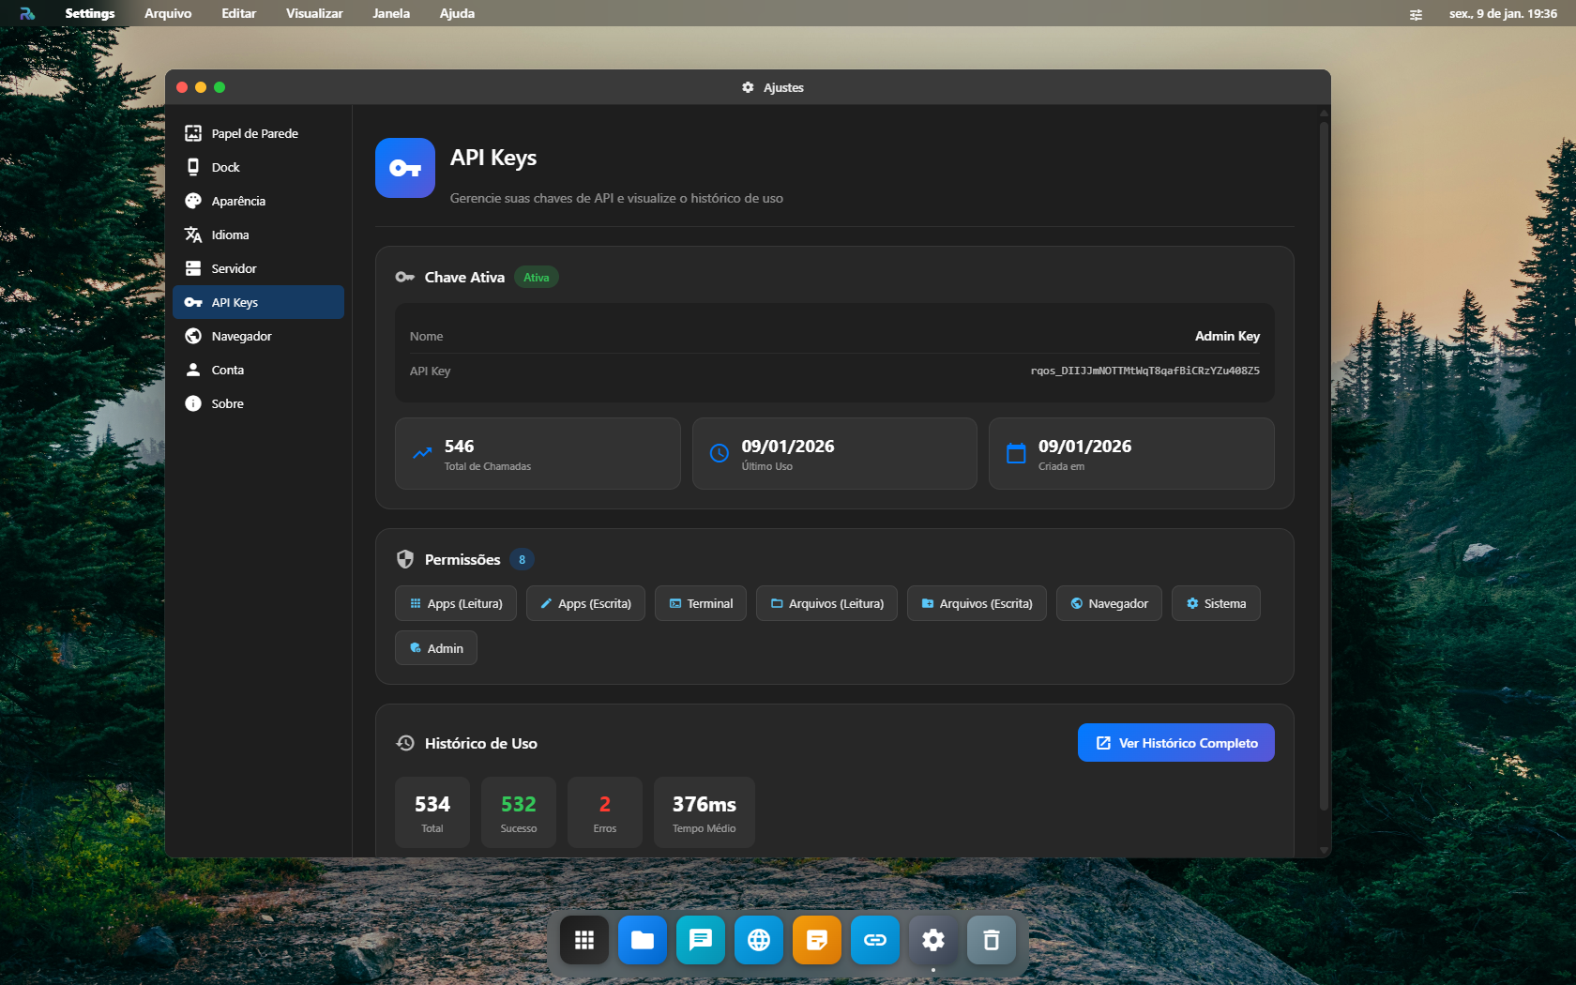The height and width of the screenshot is (985, 1576).
Task: Open the launcher grid icon in dock
Action: click(x=584, y=940)
